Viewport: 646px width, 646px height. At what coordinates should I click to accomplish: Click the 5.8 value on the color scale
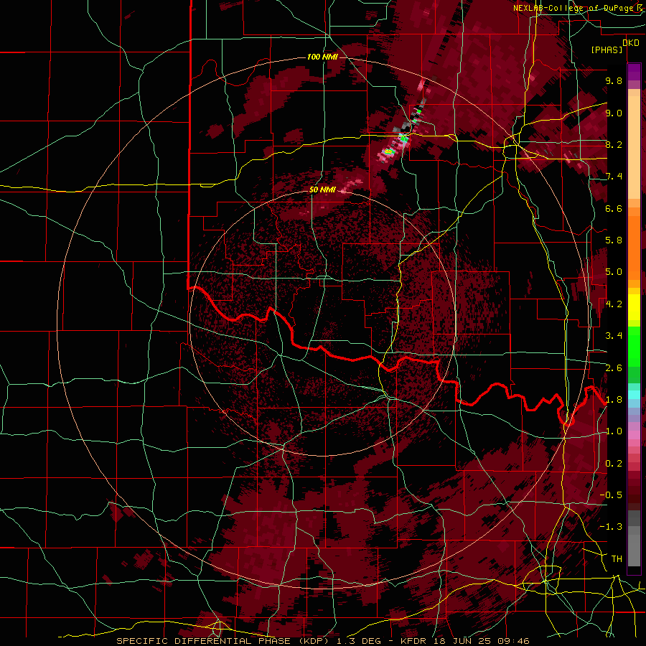point(614,240)
